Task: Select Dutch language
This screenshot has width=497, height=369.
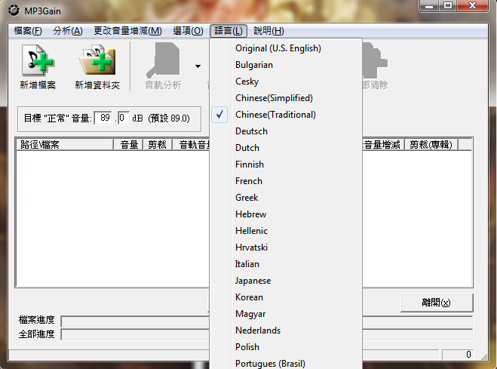Action: pyautogui.click(x=286, y=148)
